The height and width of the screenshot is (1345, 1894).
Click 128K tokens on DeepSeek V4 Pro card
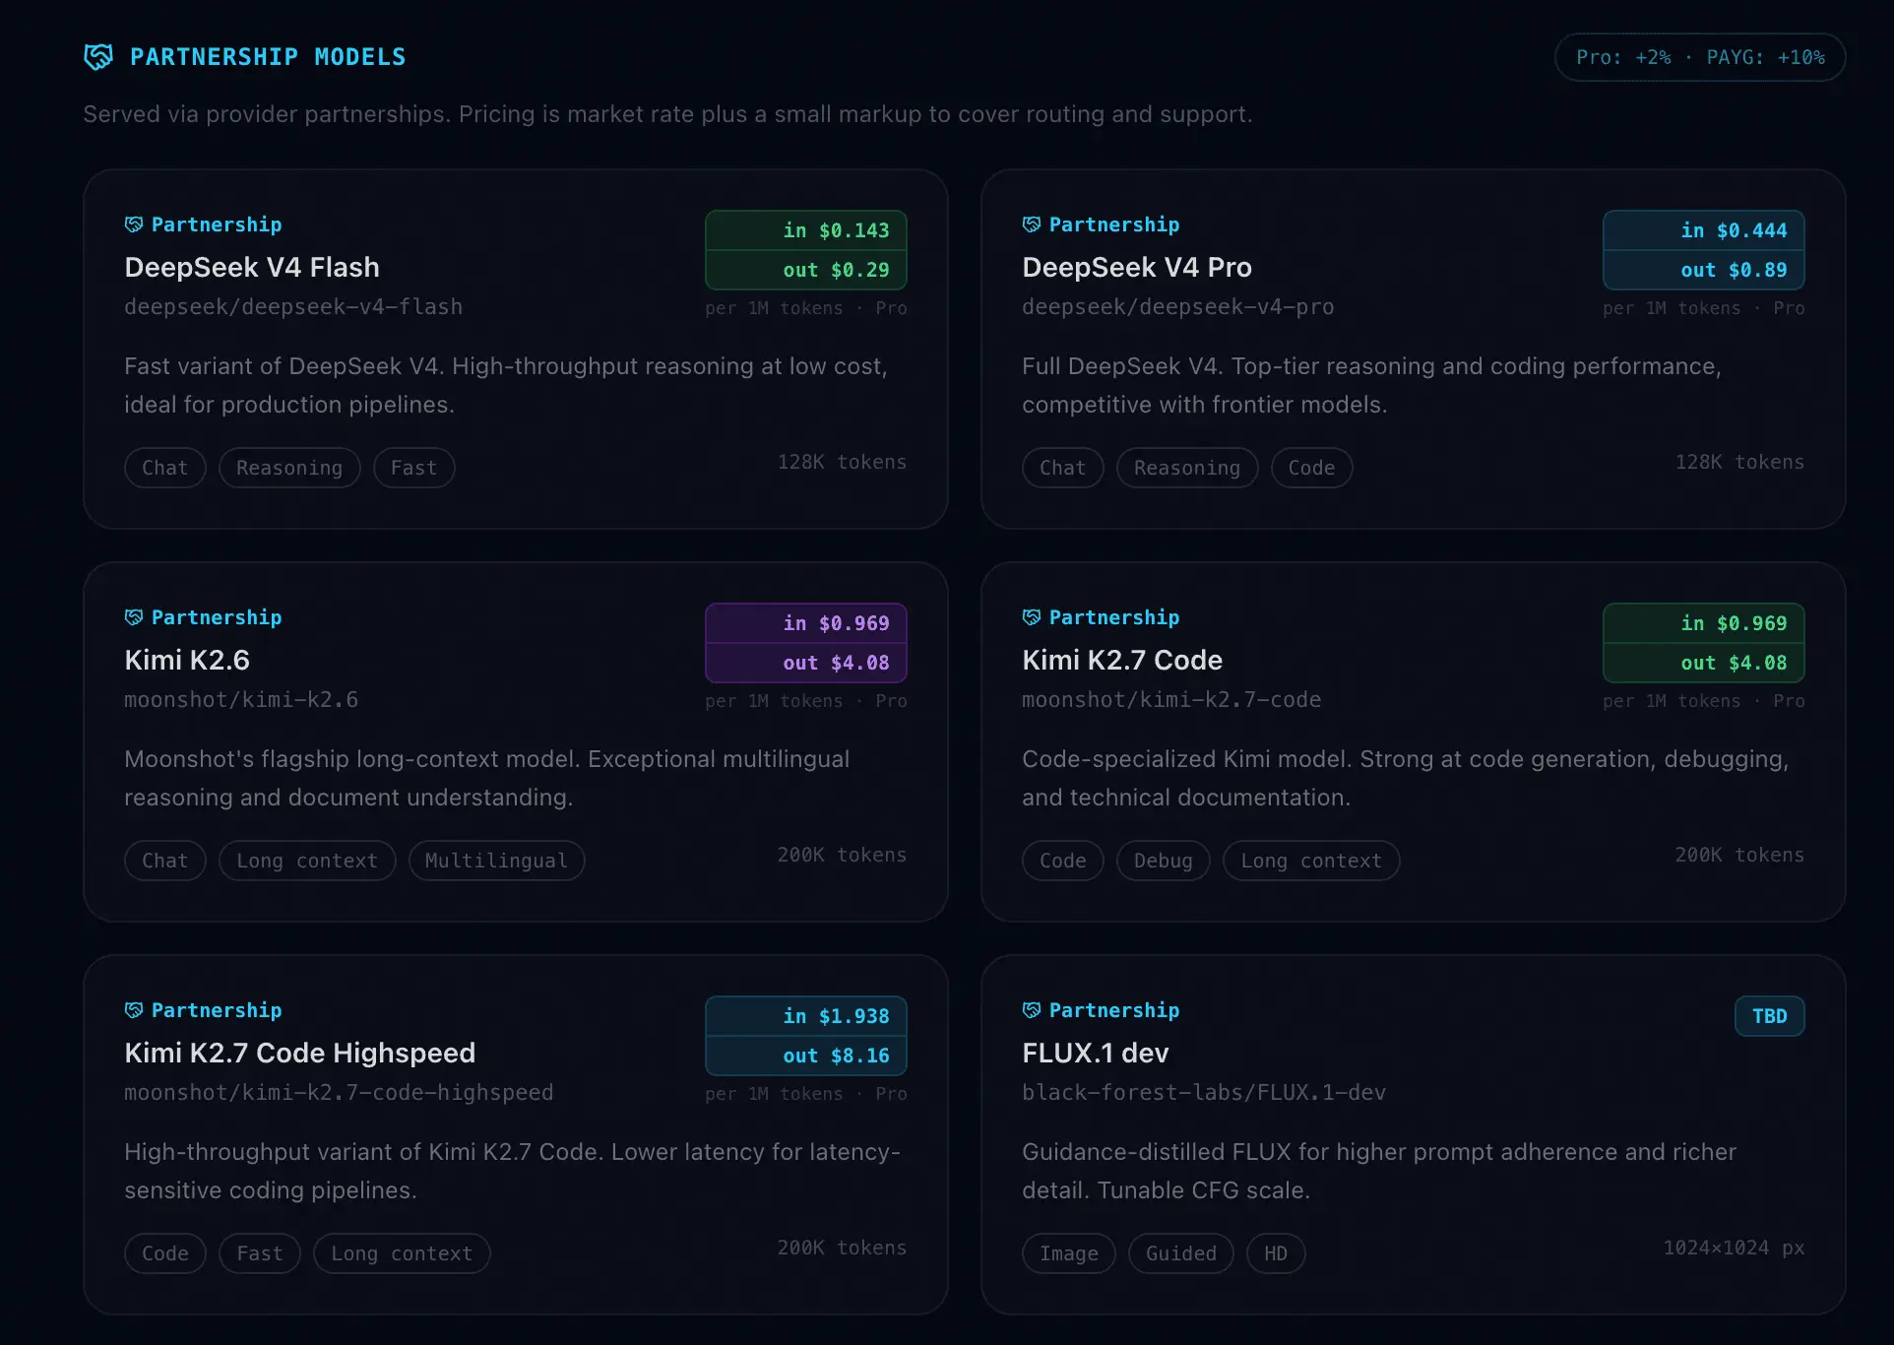tap(1739, 462)
